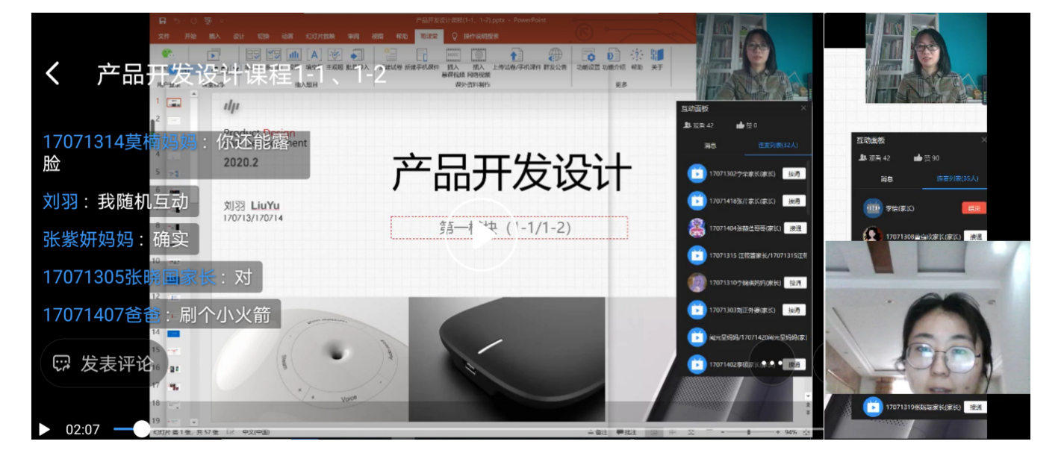Click the Undo icon in quick access toolbar
This screenshot has height=456, width=1064.
(x=175, y=21)
